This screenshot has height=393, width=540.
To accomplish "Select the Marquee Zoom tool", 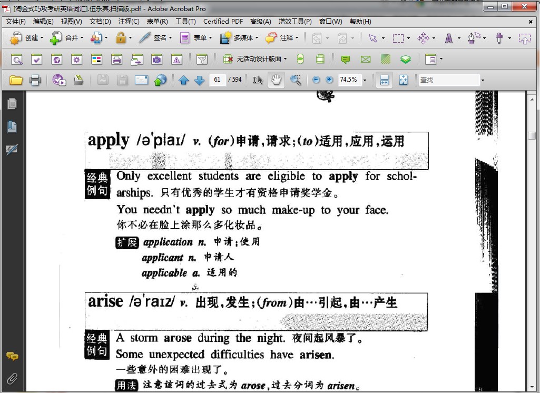I will tap(296, 80).
